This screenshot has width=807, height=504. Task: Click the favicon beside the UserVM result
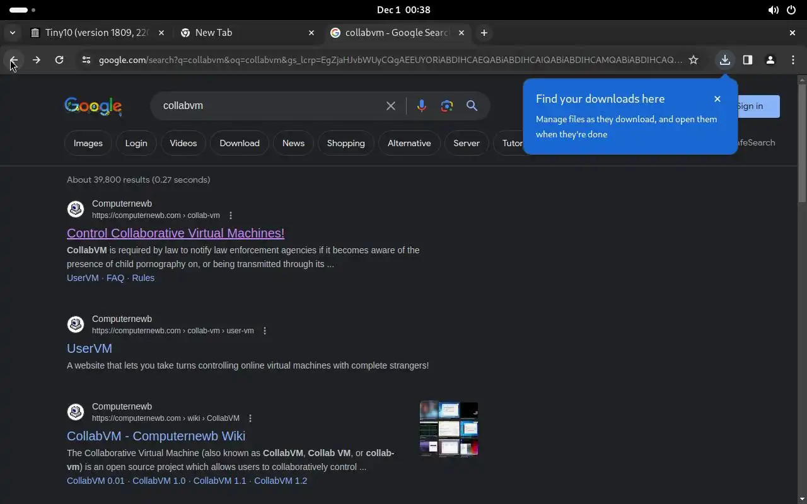pyautogui.click(x=76, y=324)
